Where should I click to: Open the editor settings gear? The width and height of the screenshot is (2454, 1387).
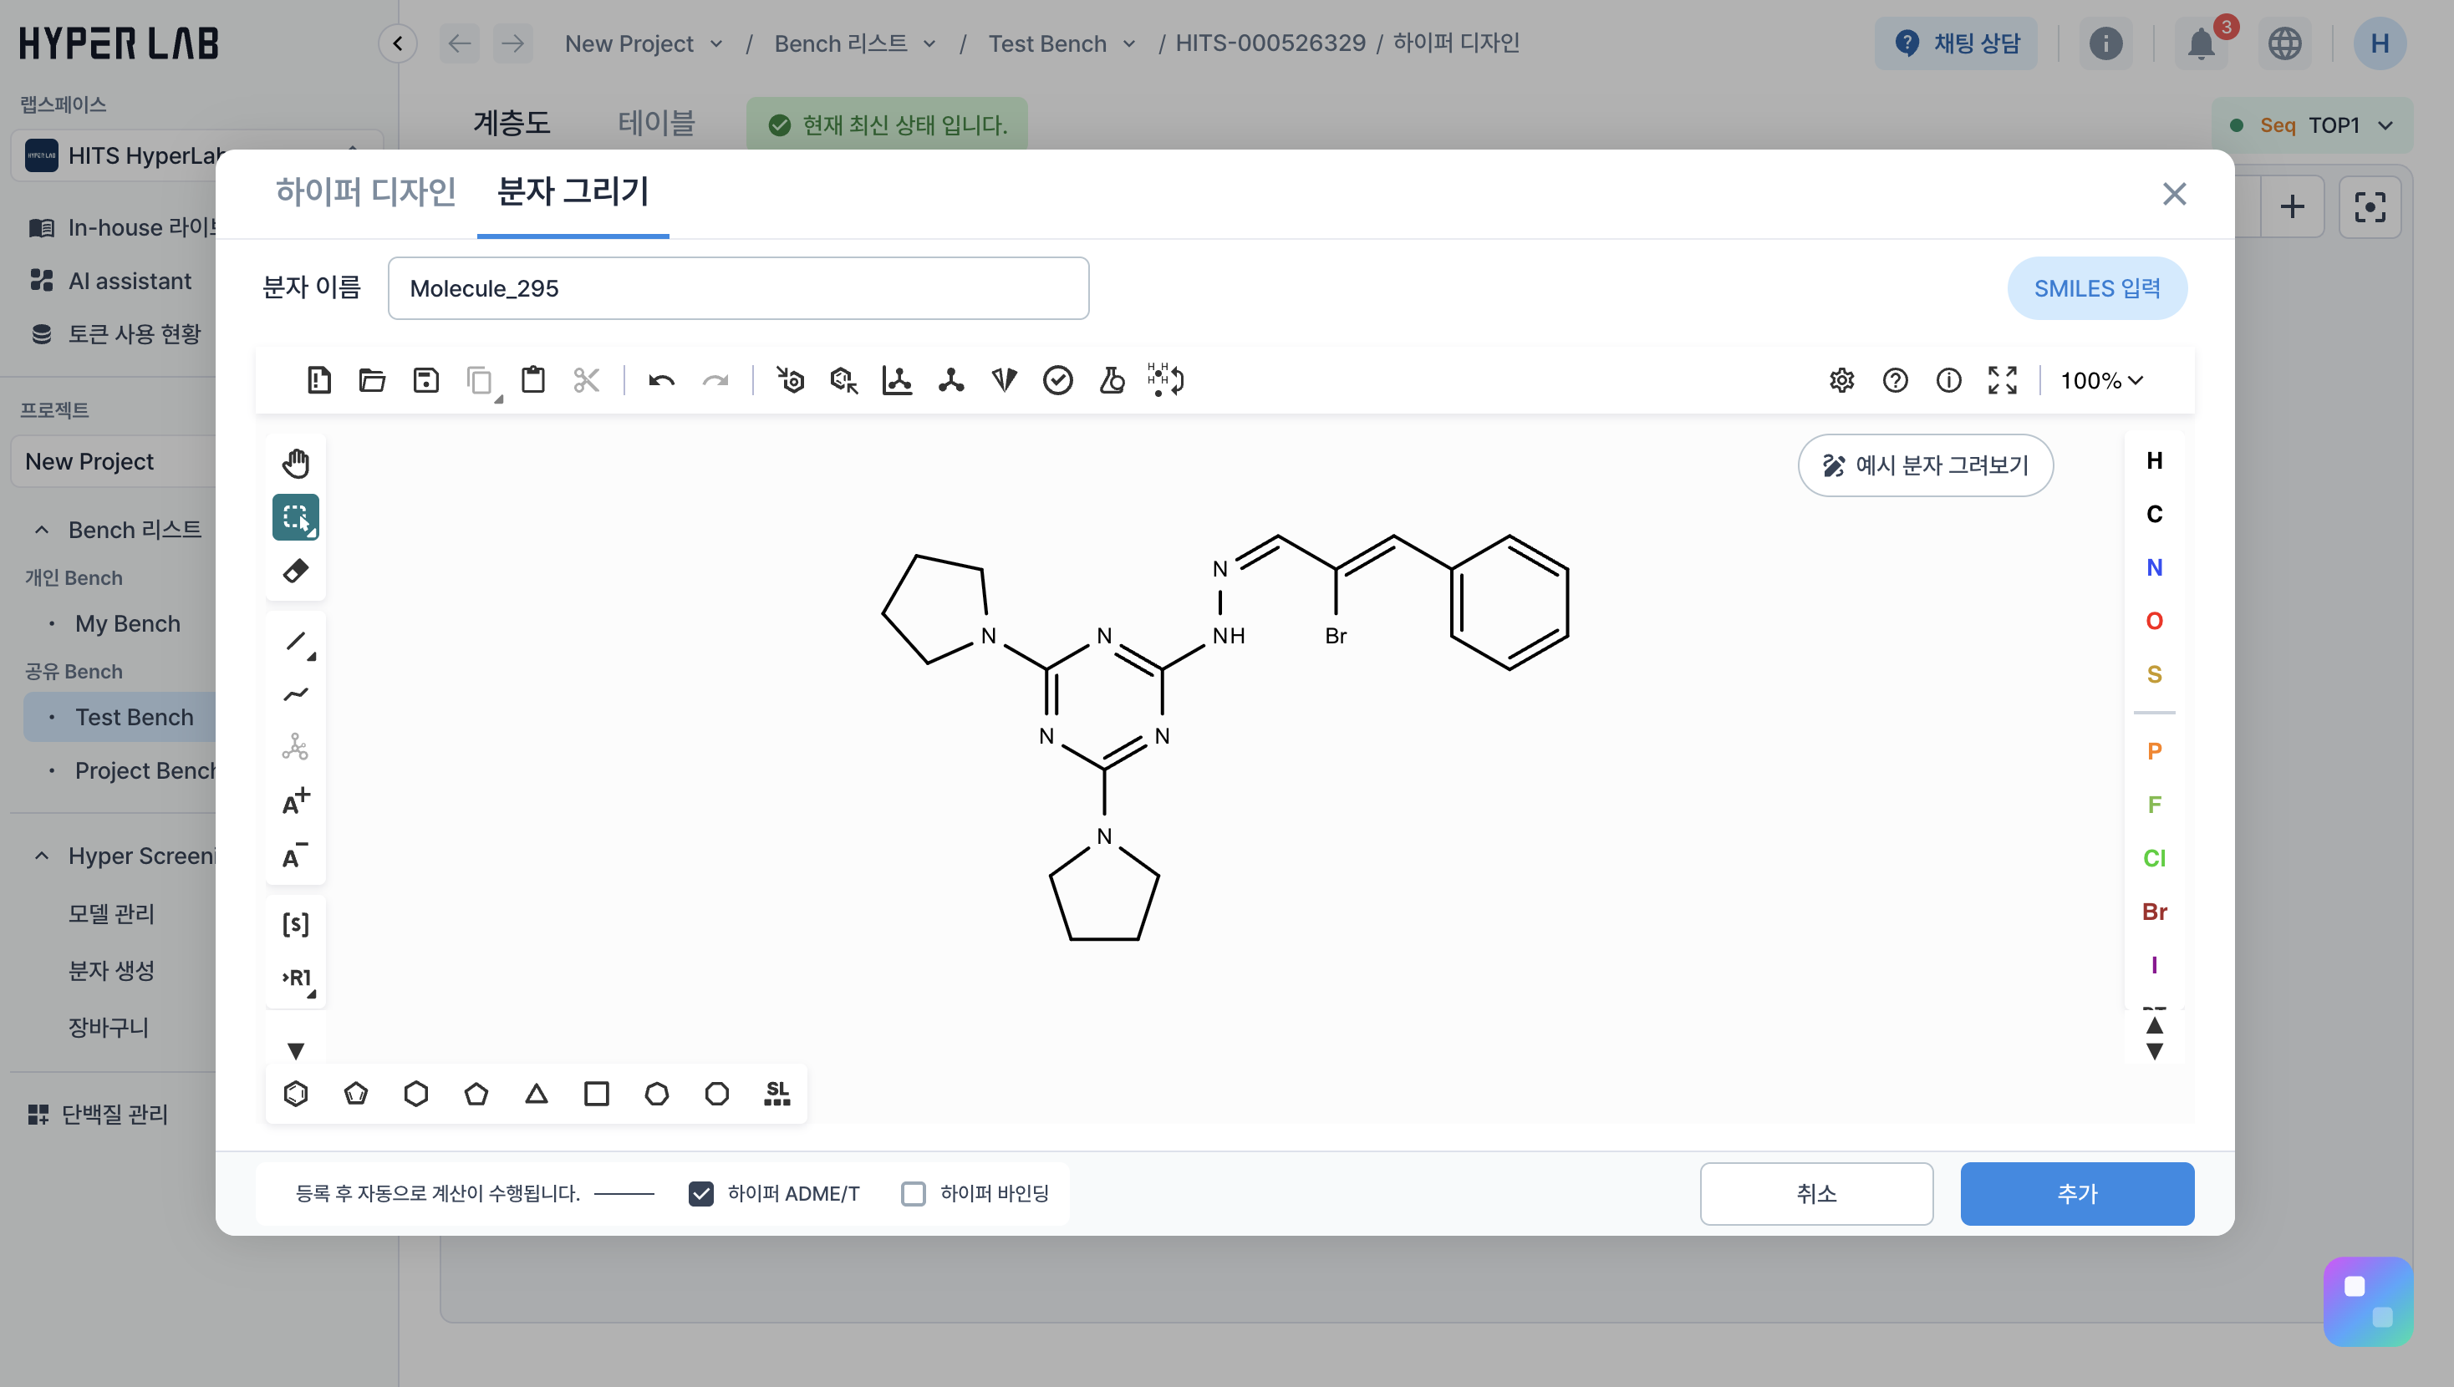1841,381
